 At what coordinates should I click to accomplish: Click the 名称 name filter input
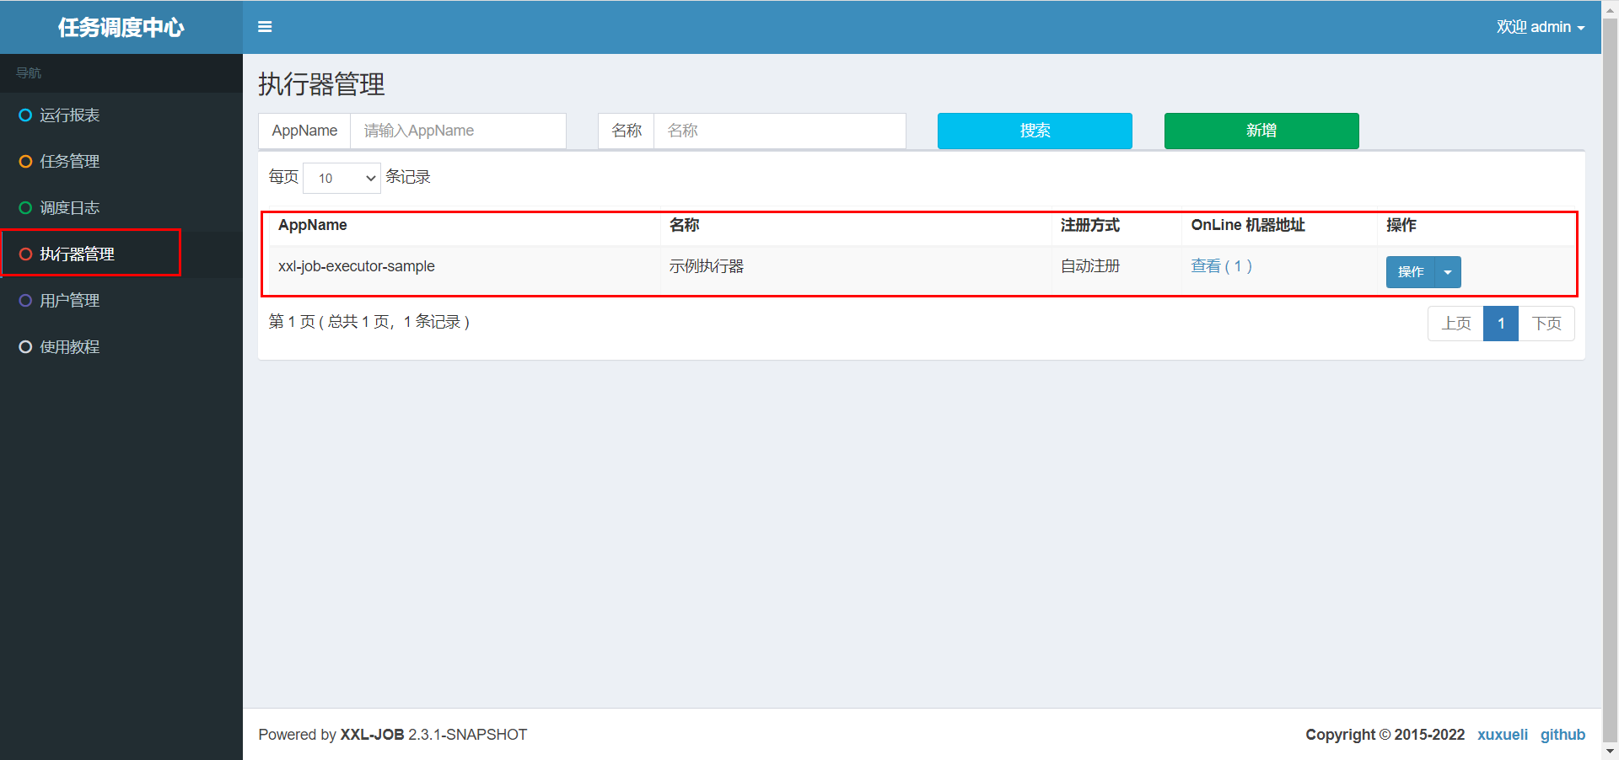tap(778, 131)
